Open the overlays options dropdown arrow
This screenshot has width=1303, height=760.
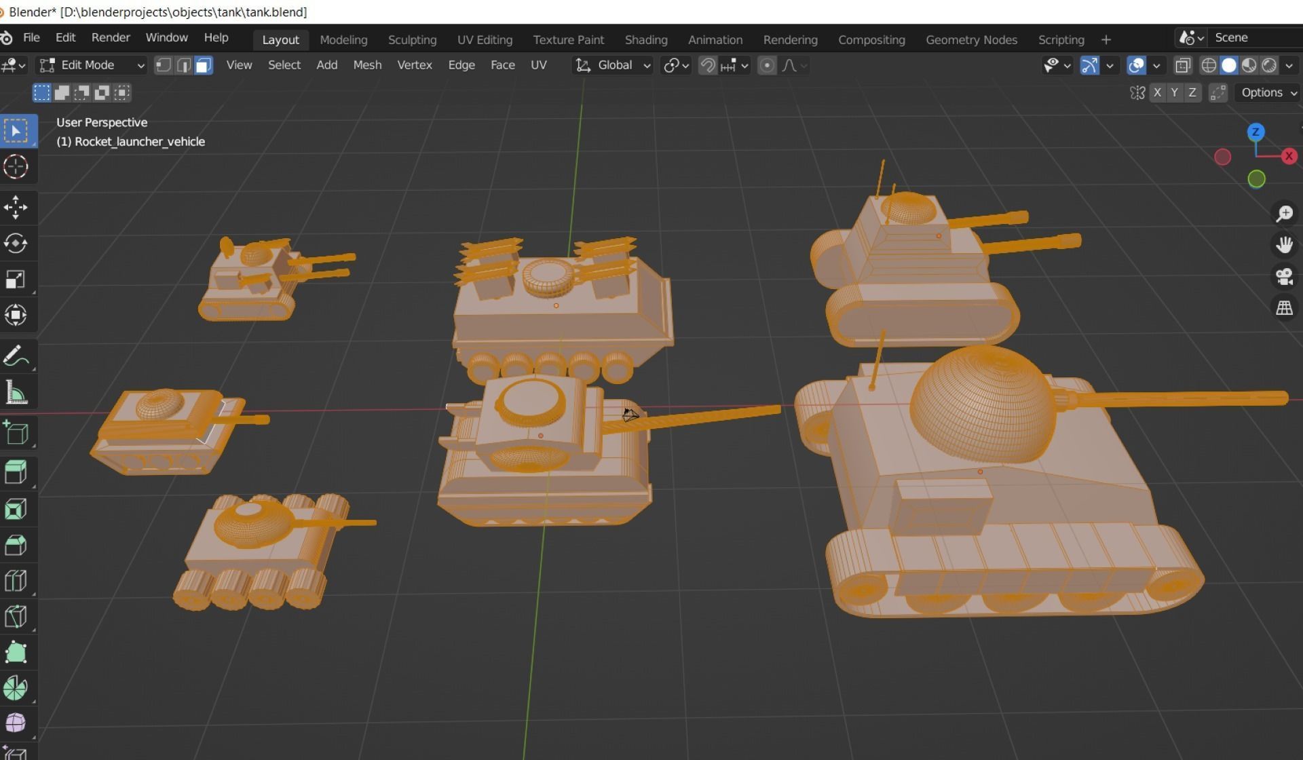[x=1156, y=65]
